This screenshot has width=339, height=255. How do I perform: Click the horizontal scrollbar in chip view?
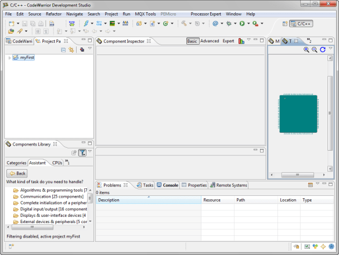coord(297,174)
